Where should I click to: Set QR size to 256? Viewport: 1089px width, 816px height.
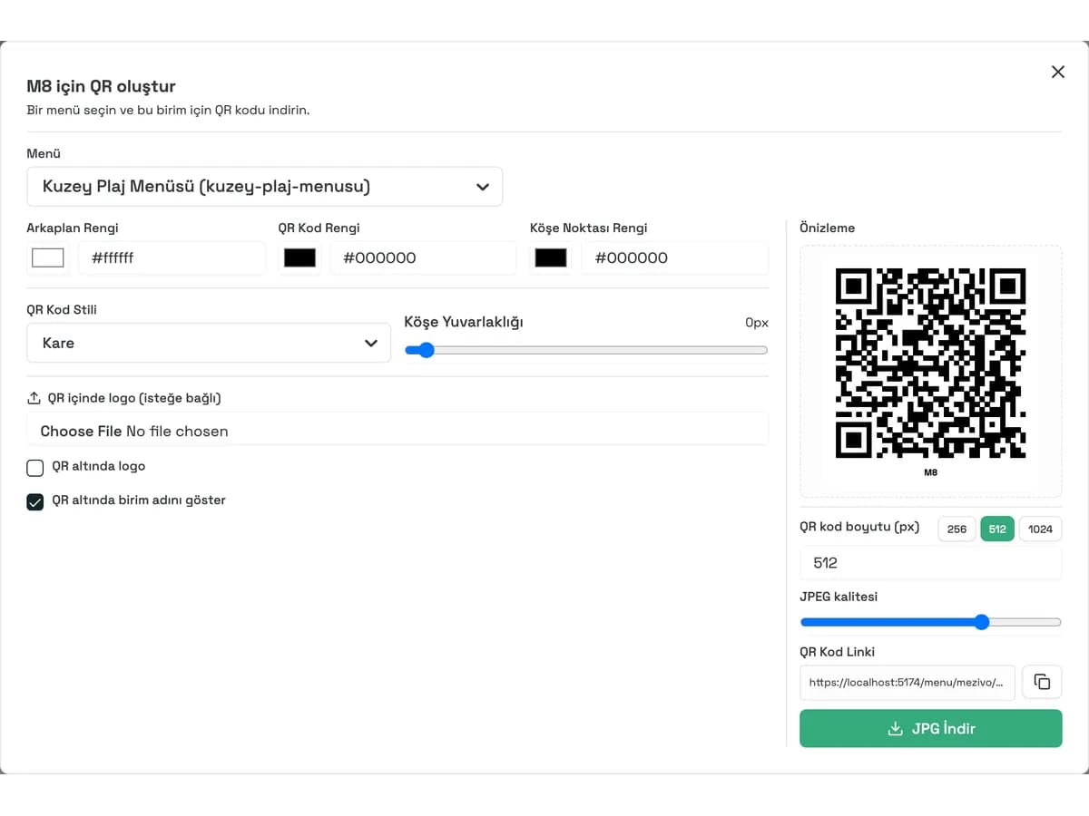pyautogui.click(x=957, y=529)
